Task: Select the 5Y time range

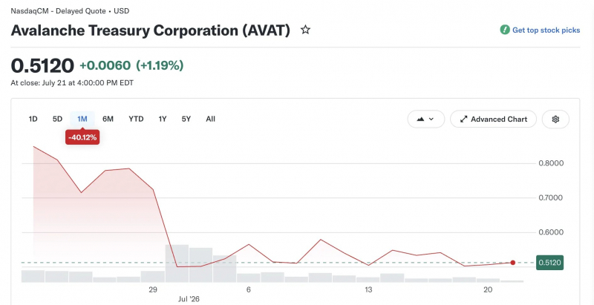Action: click(x=186, y=119)
